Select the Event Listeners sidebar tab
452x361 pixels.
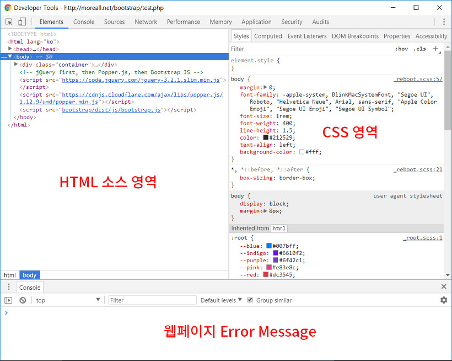307,36
